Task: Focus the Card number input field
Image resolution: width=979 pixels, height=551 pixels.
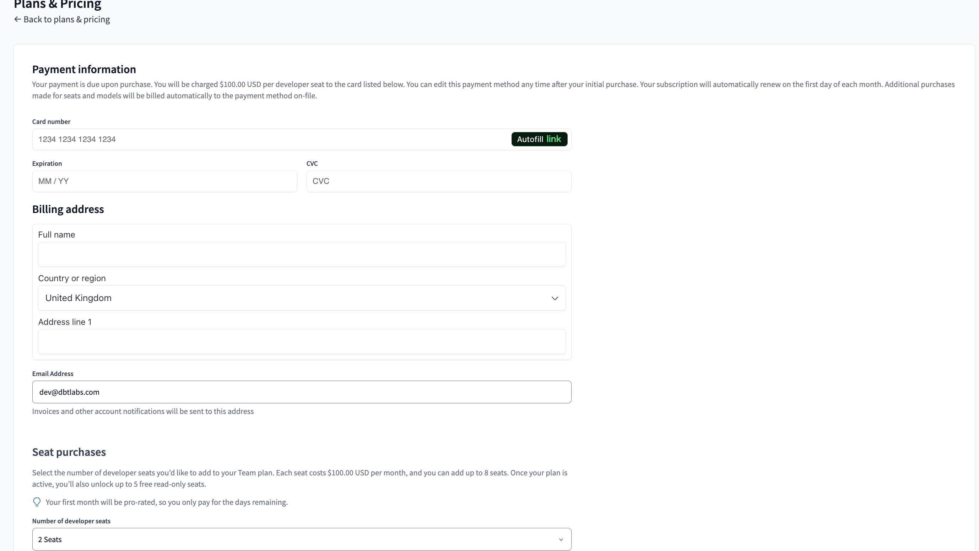Action: (x=266, y=140)
